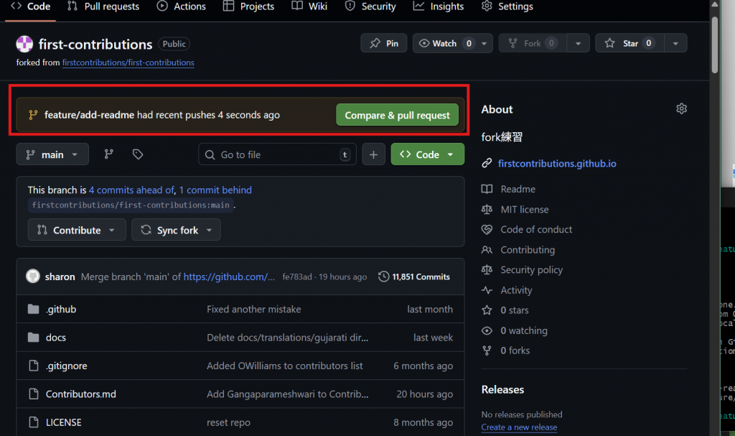Screen dimensions: 735x436
Task: Open the repository Settings tab
Action: (507, 6)
